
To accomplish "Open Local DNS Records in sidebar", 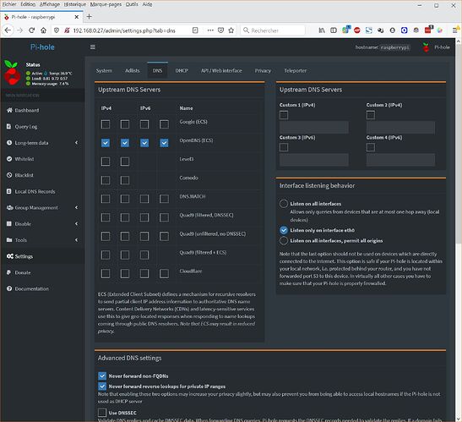I will (x=35, y=191).
